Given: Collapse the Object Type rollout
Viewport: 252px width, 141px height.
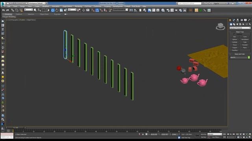Looking at the screenshot, I should (x=240, y=32).
